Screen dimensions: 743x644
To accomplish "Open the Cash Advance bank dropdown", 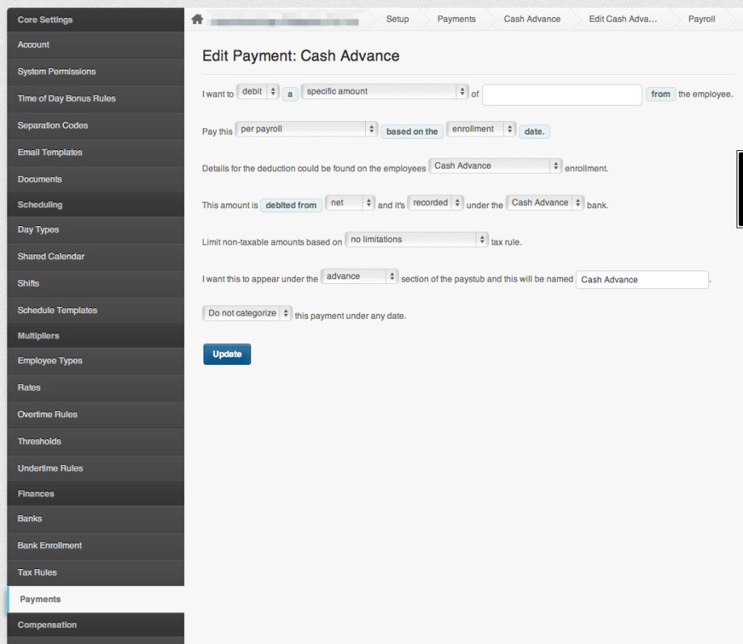I will coord(544,203).
